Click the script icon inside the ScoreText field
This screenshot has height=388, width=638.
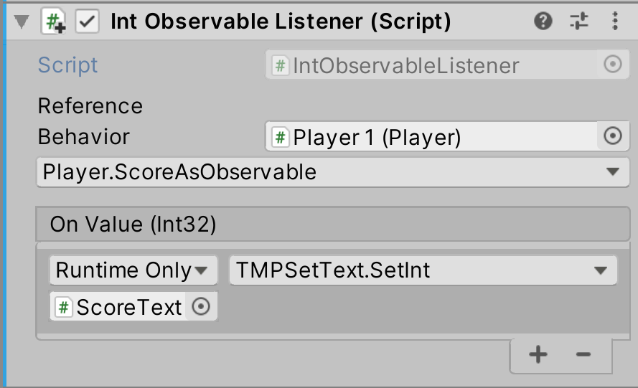(65, 307)
